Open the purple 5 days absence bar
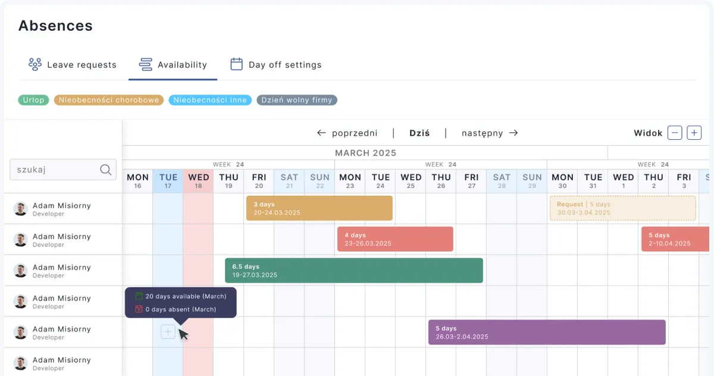The width and height of the screenshot is (714, 376). tap(546, 332)
